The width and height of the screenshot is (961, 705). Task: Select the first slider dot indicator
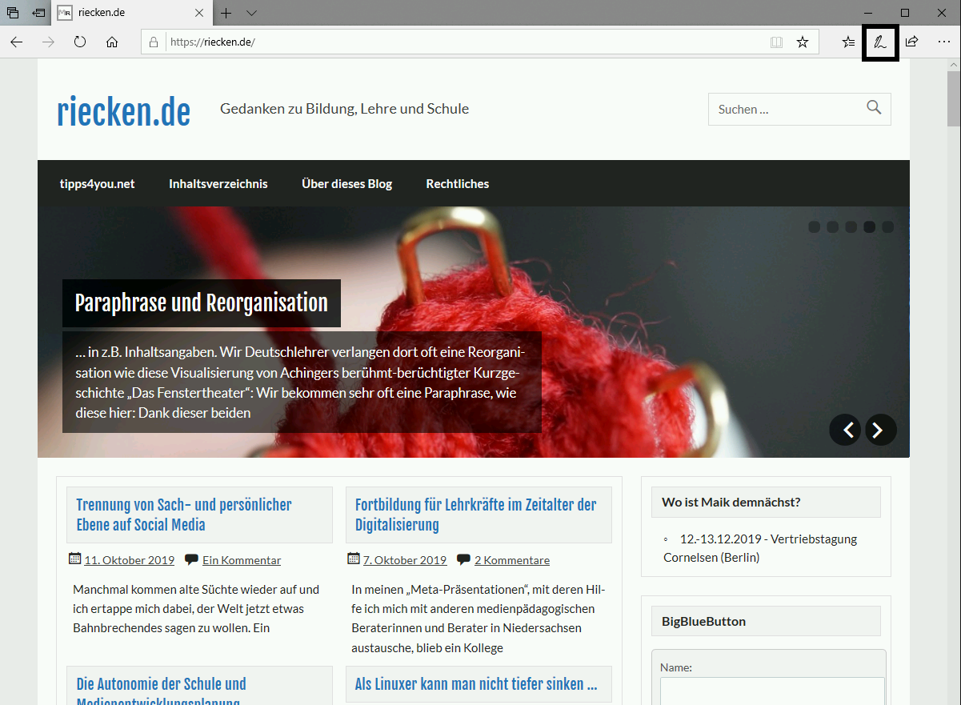tap(815, 227)
